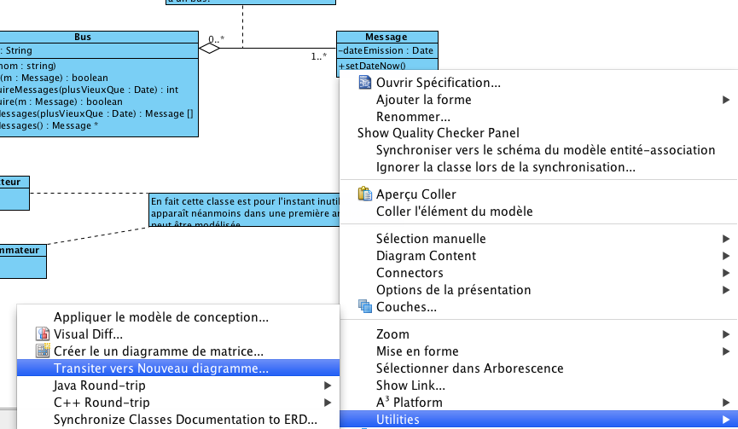The image size is (738, 429).
Task: Expand the Java Round-trip submenu arrow
Action: point(328,386)
